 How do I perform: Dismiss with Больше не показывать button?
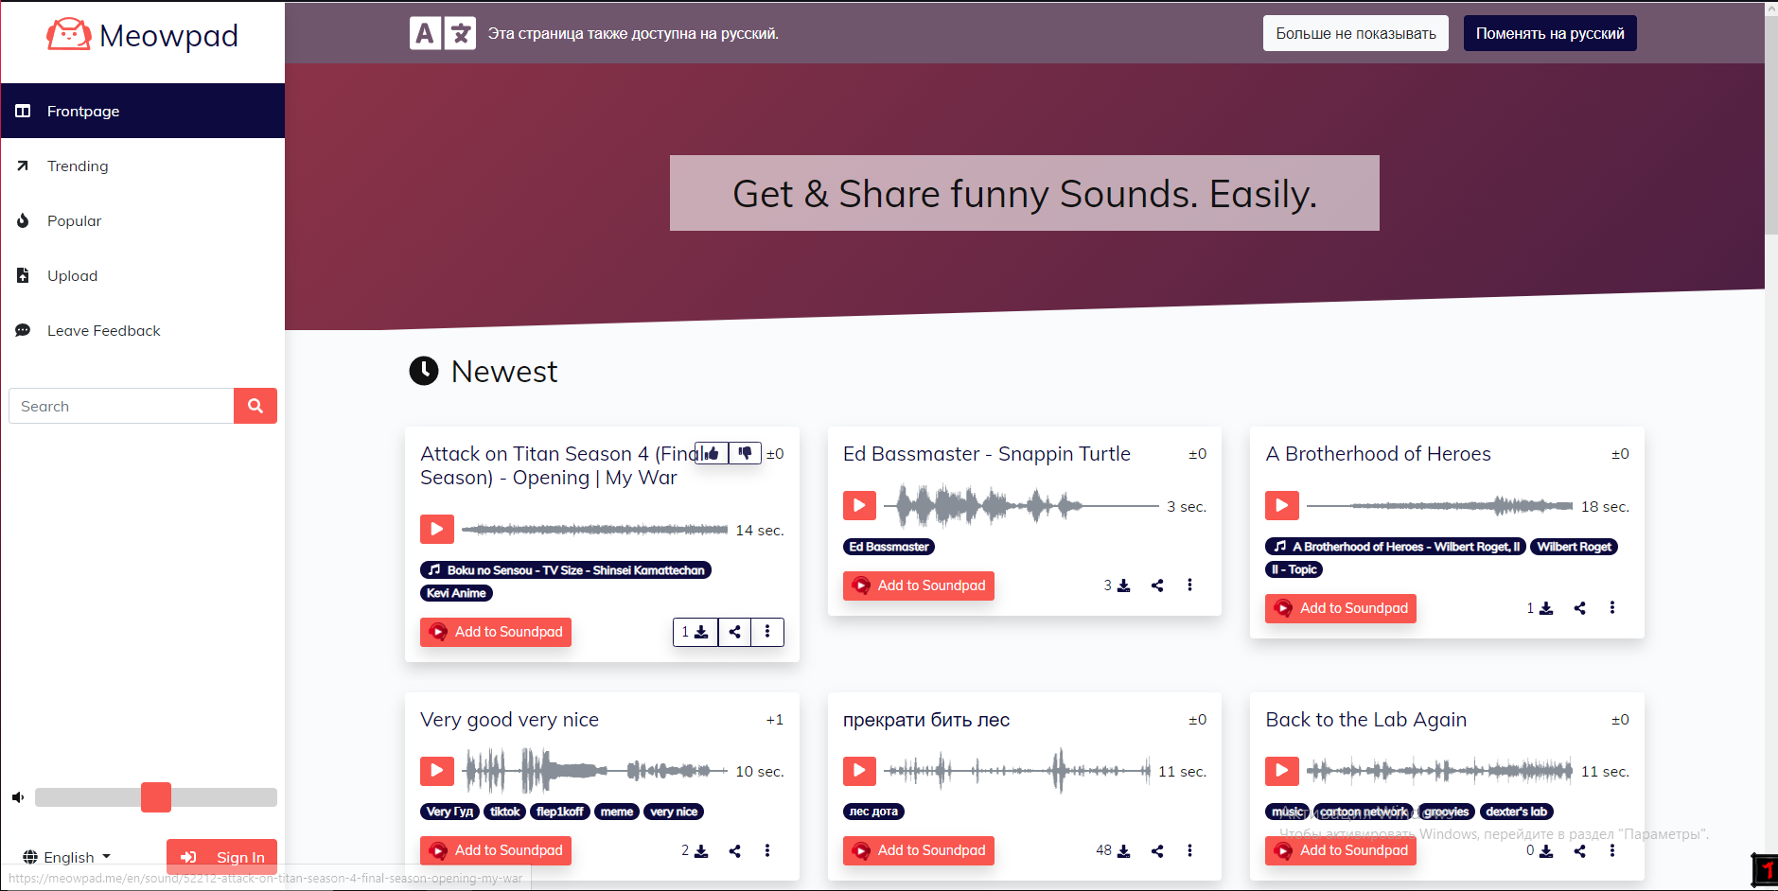pyautogui.click(x=1356, y=33)
